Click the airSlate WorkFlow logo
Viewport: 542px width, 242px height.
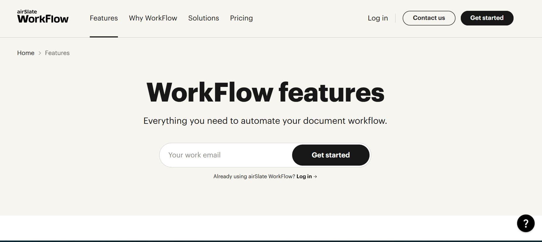[x=43, y=16]
